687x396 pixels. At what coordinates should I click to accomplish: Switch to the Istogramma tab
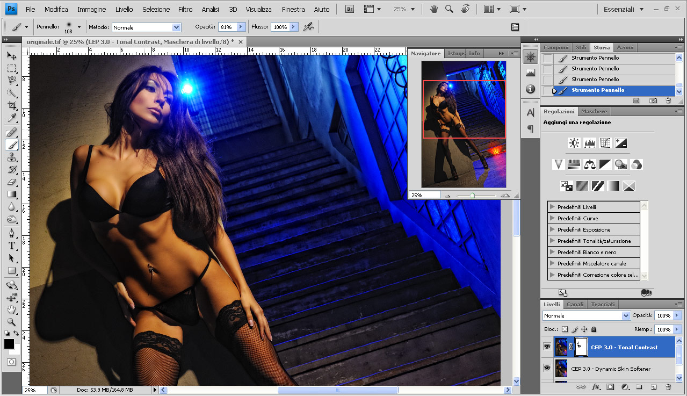coord(456,53)
